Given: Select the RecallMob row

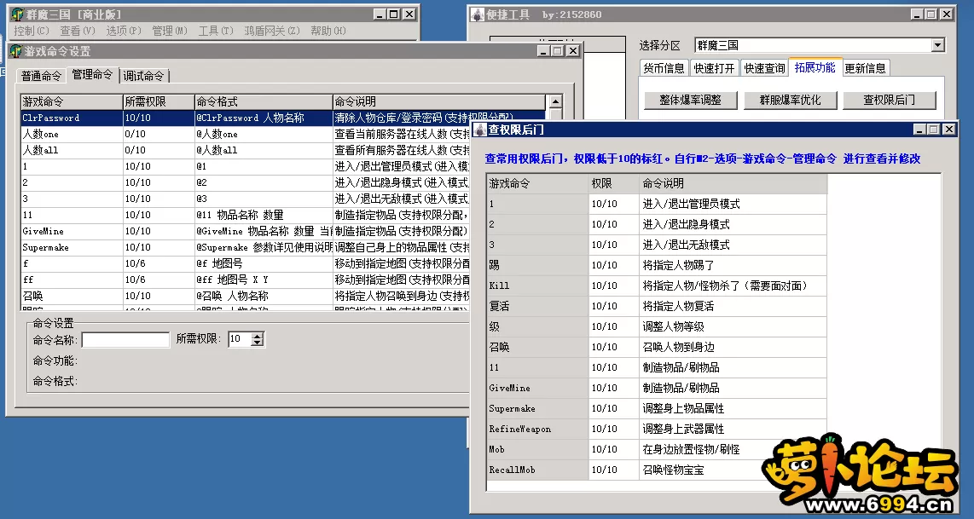Looking at the screenshot, I should [657, 470].
